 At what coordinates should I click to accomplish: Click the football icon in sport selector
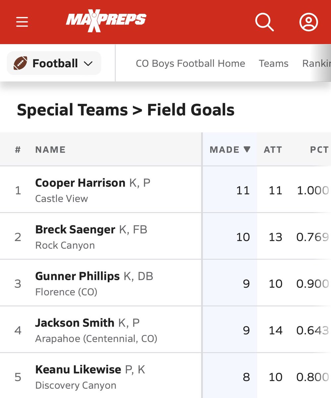(x=20, y=63)
